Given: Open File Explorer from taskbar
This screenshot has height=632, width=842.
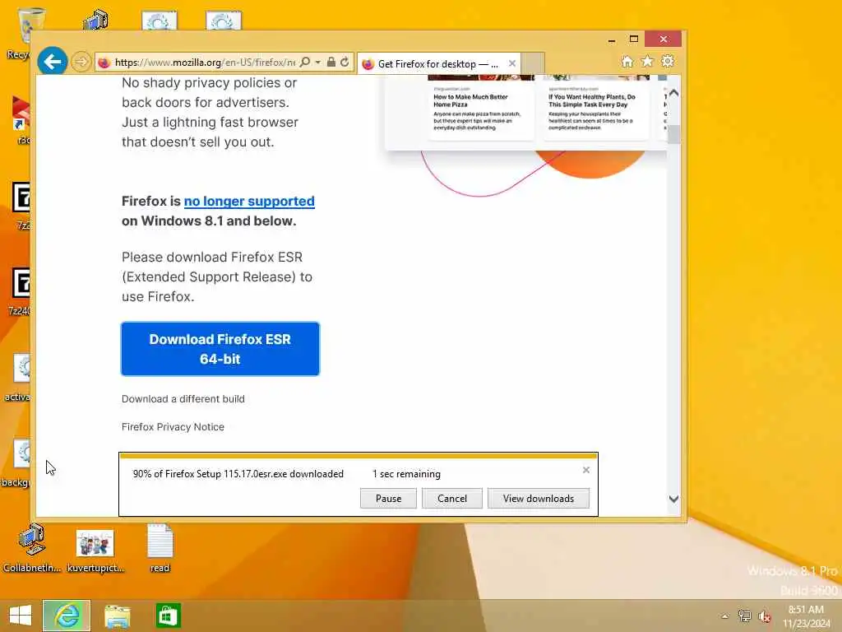Looking at the screenshot, I should click(117, 616).
